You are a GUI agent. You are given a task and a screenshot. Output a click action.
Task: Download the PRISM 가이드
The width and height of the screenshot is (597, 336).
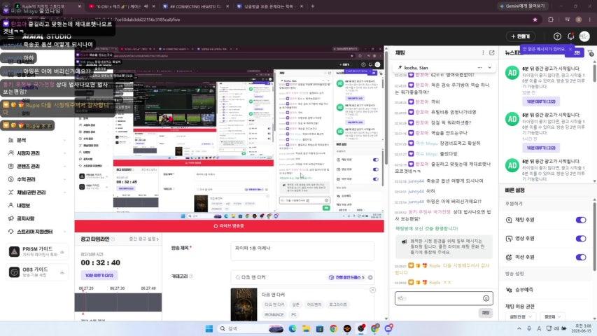pyautogui.click(x=62, y=252)
